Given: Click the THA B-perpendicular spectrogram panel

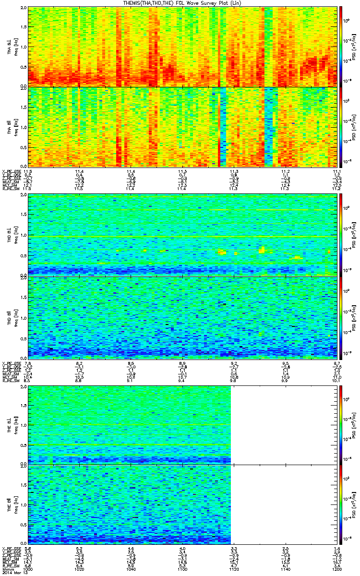Looking at the screenshot, I should [x=183, y=47].
